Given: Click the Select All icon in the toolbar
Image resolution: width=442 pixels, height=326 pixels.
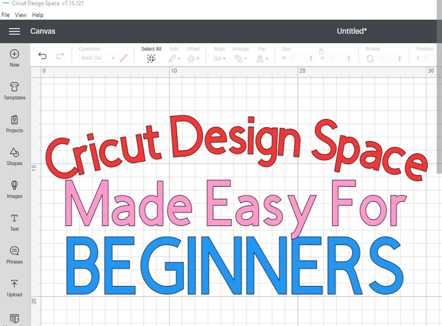Looking at the screenshot, I should 151,58.
